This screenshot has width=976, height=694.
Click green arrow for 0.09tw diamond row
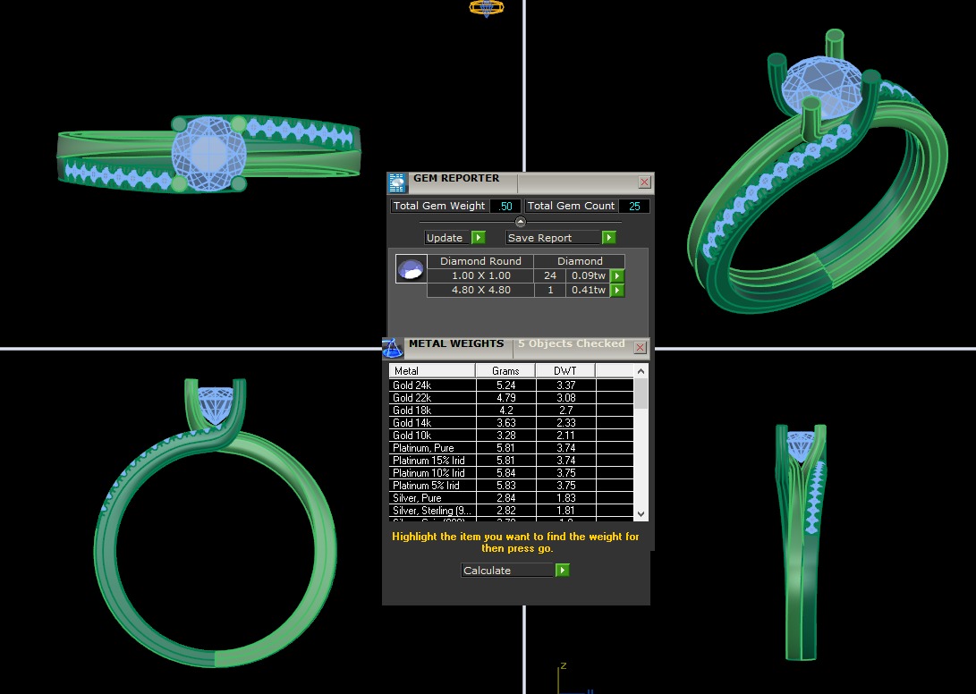click(617, 276)
